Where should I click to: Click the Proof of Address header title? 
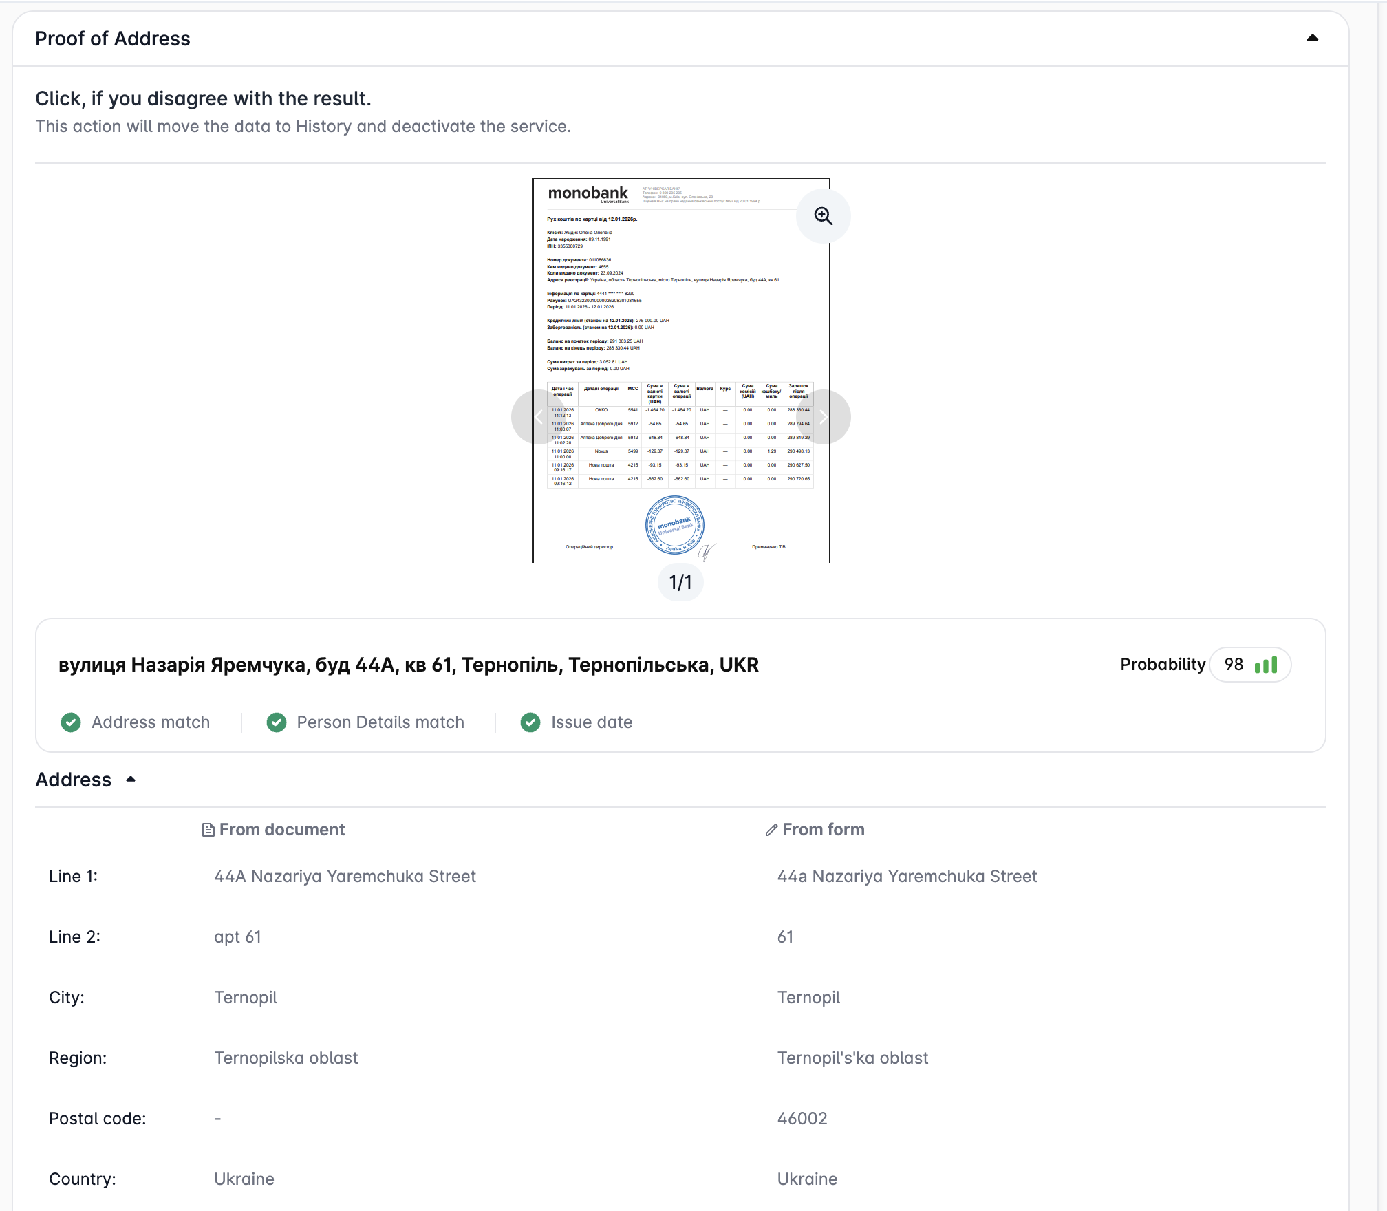tap(113, 39)
